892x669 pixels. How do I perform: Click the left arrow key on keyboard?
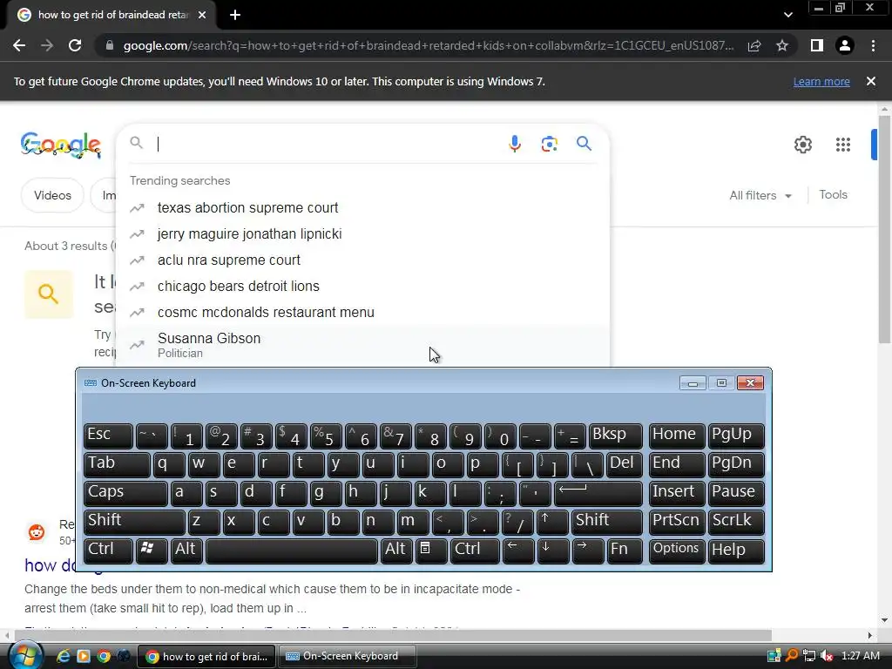517,551
